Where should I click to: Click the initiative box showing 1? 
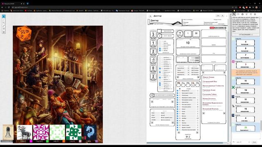click(x=188, y=34)
